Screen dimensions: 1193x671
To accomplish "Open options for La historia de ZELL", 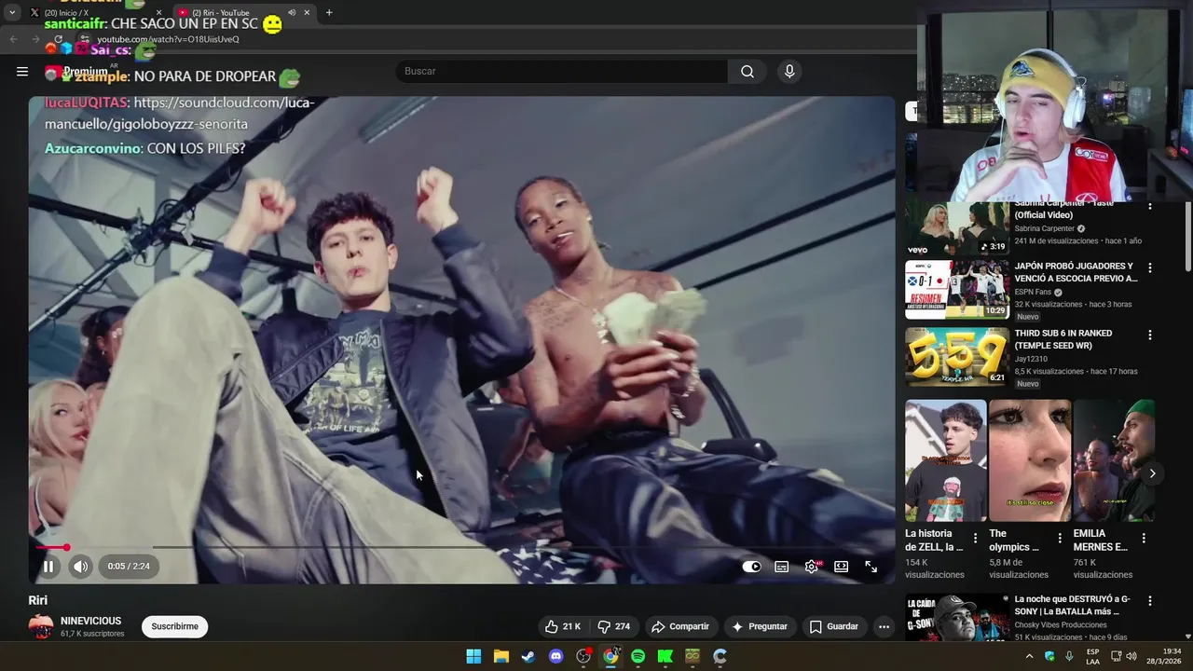I will (x=976, y=538).
